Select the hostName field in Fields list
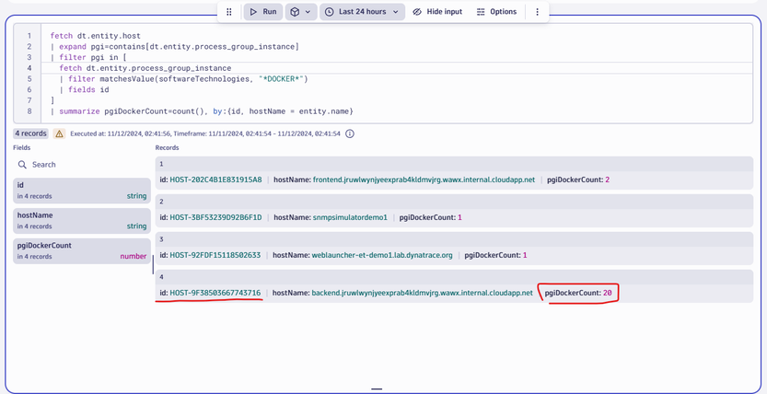This screenshot has height=394, width=767. [x=81, y=220]
